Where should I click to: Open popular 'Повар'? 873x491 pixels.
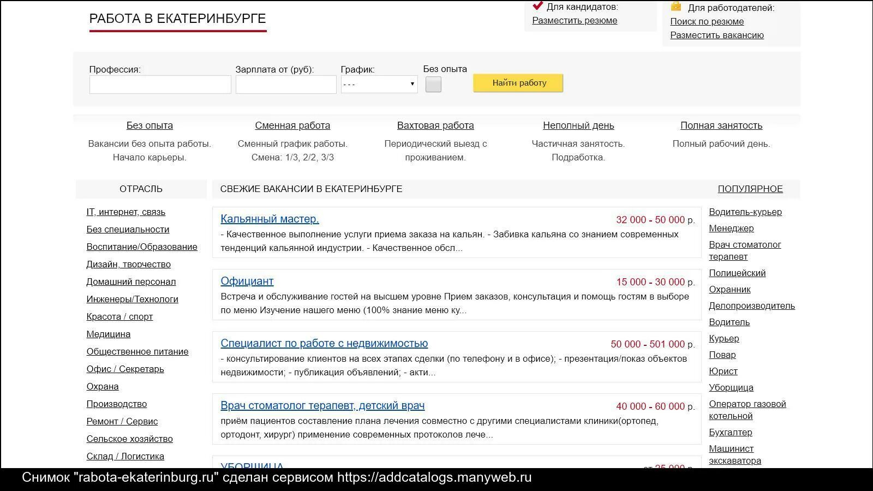722,355
